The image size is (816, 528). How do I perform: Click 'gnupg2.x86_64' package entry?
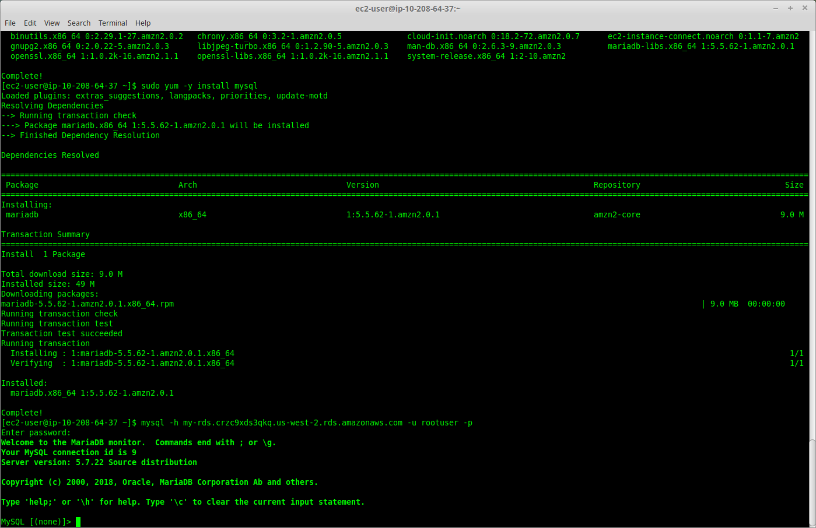[x=90, y=46]
